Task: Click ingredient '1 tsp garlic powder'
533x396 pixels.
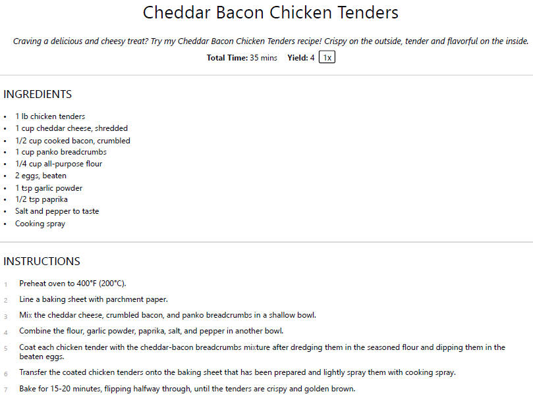Action: pyautogui.click(x=49, y=188)
